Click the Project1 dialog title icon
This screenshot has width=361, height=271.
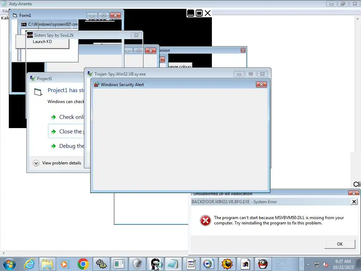[33, 78]
